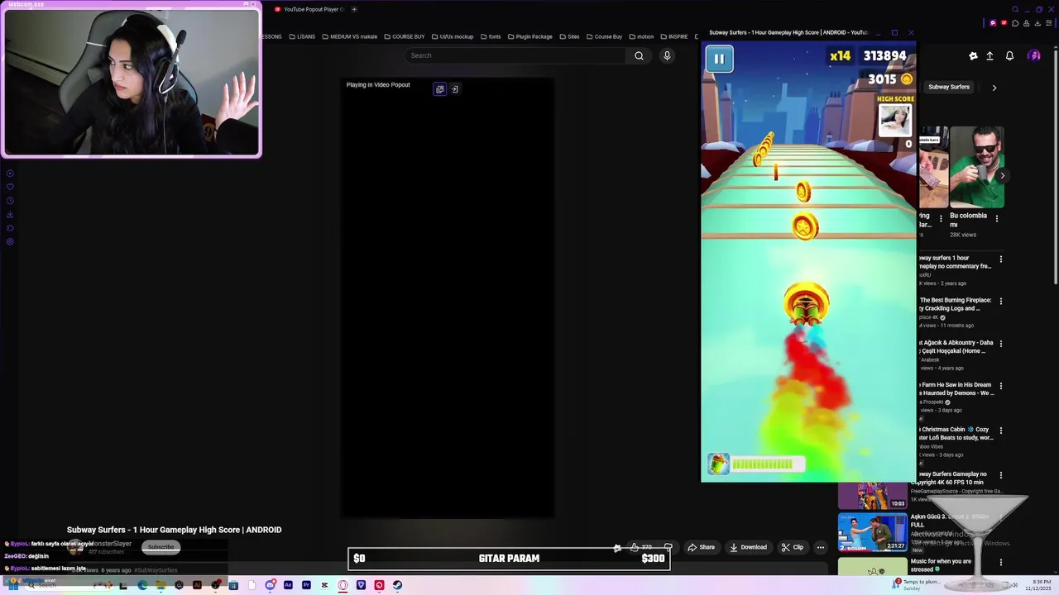Dislike the video with thumbs-down button
The height and width of the screenshot is (595, 1059).
pyautogui.click(x=668, y=547)
